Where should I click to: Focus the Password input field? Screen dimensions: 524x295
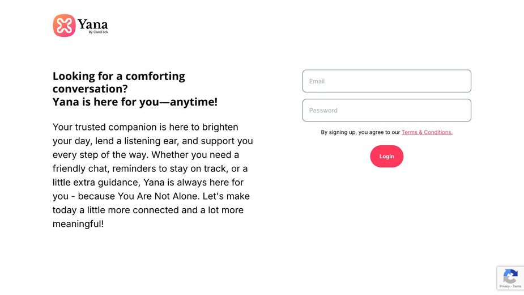click(x=386, y=111)
